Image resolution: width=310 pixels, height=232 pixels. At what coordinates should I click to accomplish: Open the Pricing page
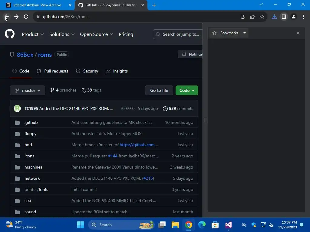(x=126, y=34)
